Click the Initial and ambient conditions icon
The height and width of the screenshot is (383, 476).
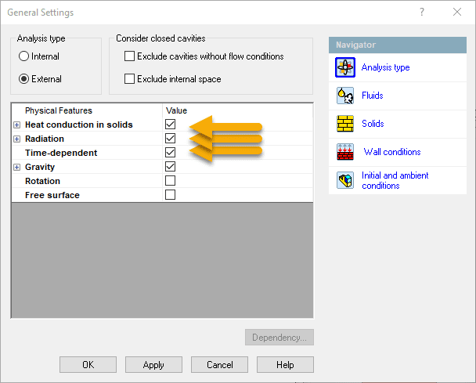tap(344, 180)
